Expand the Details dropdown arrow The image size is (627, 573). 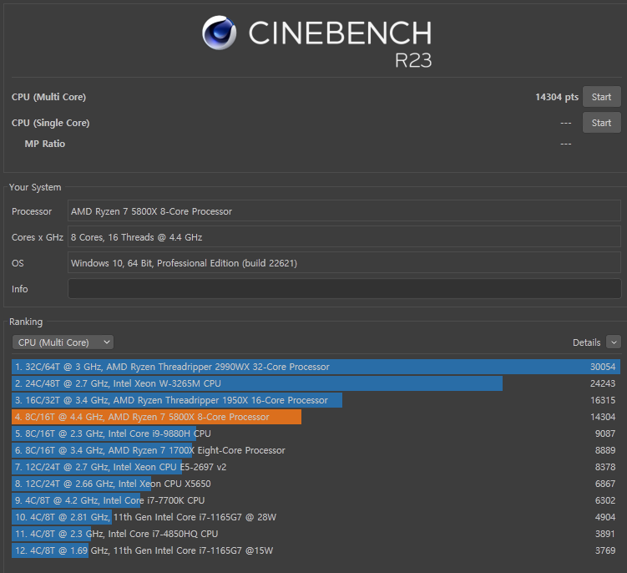(614, 342)
